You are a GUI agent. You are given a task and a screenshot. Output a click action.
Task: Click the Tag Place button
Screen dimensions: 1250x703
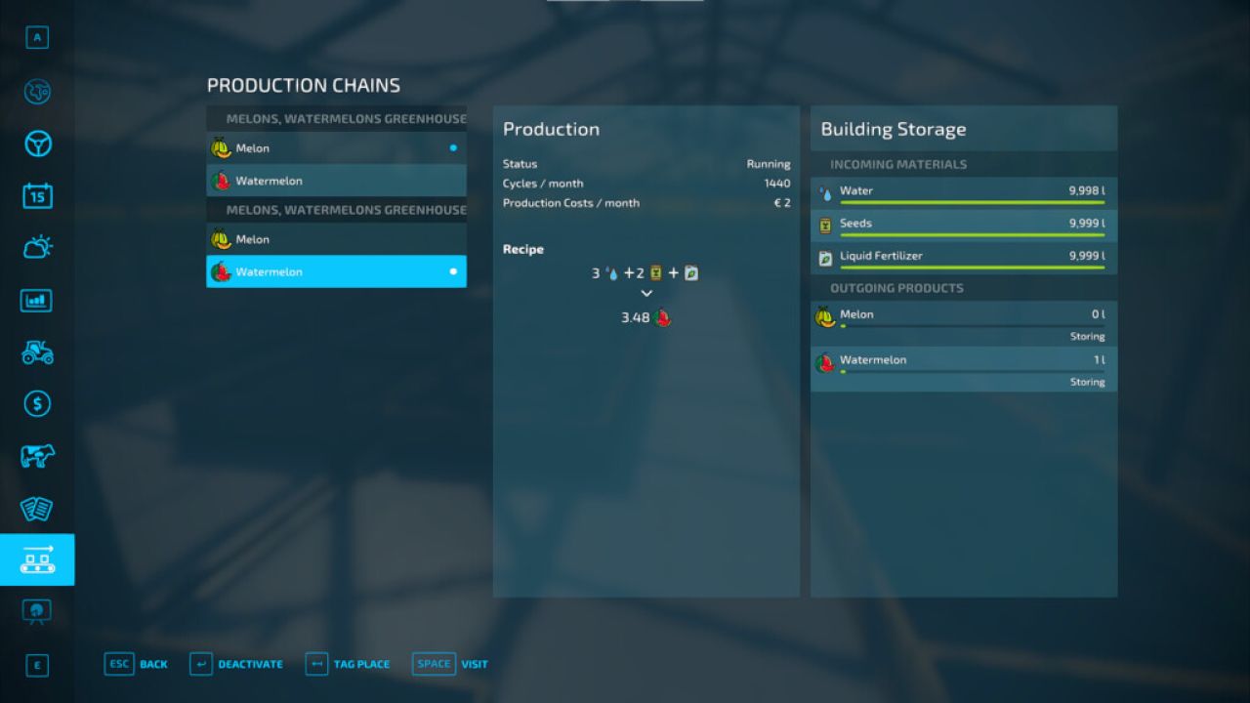tap(348, 664)
